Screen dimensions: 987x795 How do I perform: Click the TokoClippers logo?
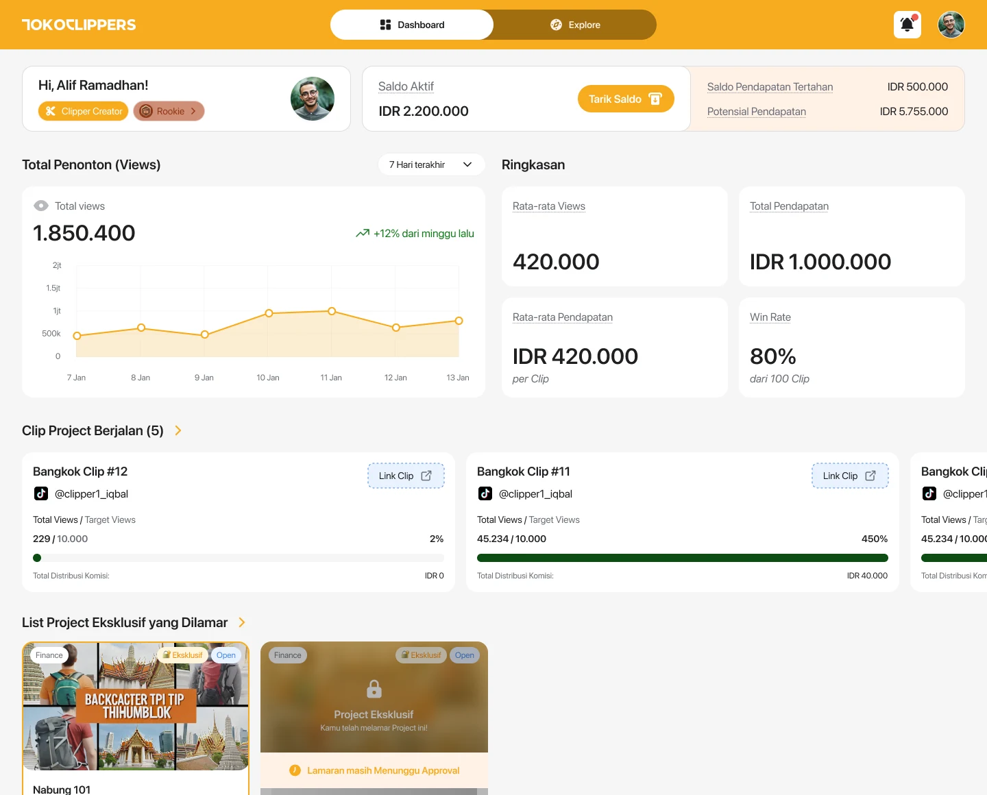coord(79,25)
